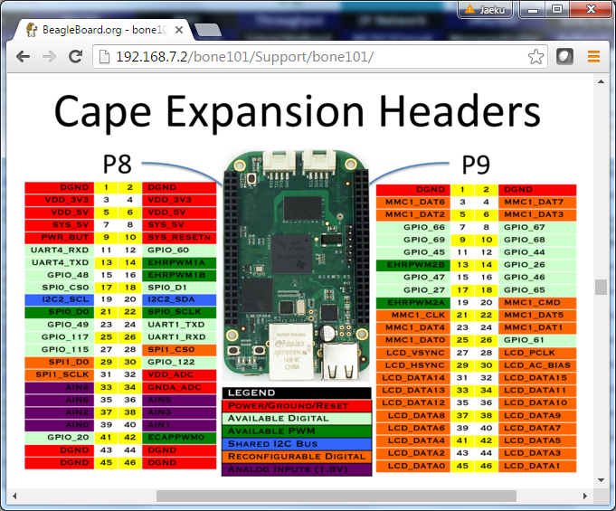Click the MMC1_DAT6 pin cell
This screenshot has height=511, width=616.
click(412, 203)
